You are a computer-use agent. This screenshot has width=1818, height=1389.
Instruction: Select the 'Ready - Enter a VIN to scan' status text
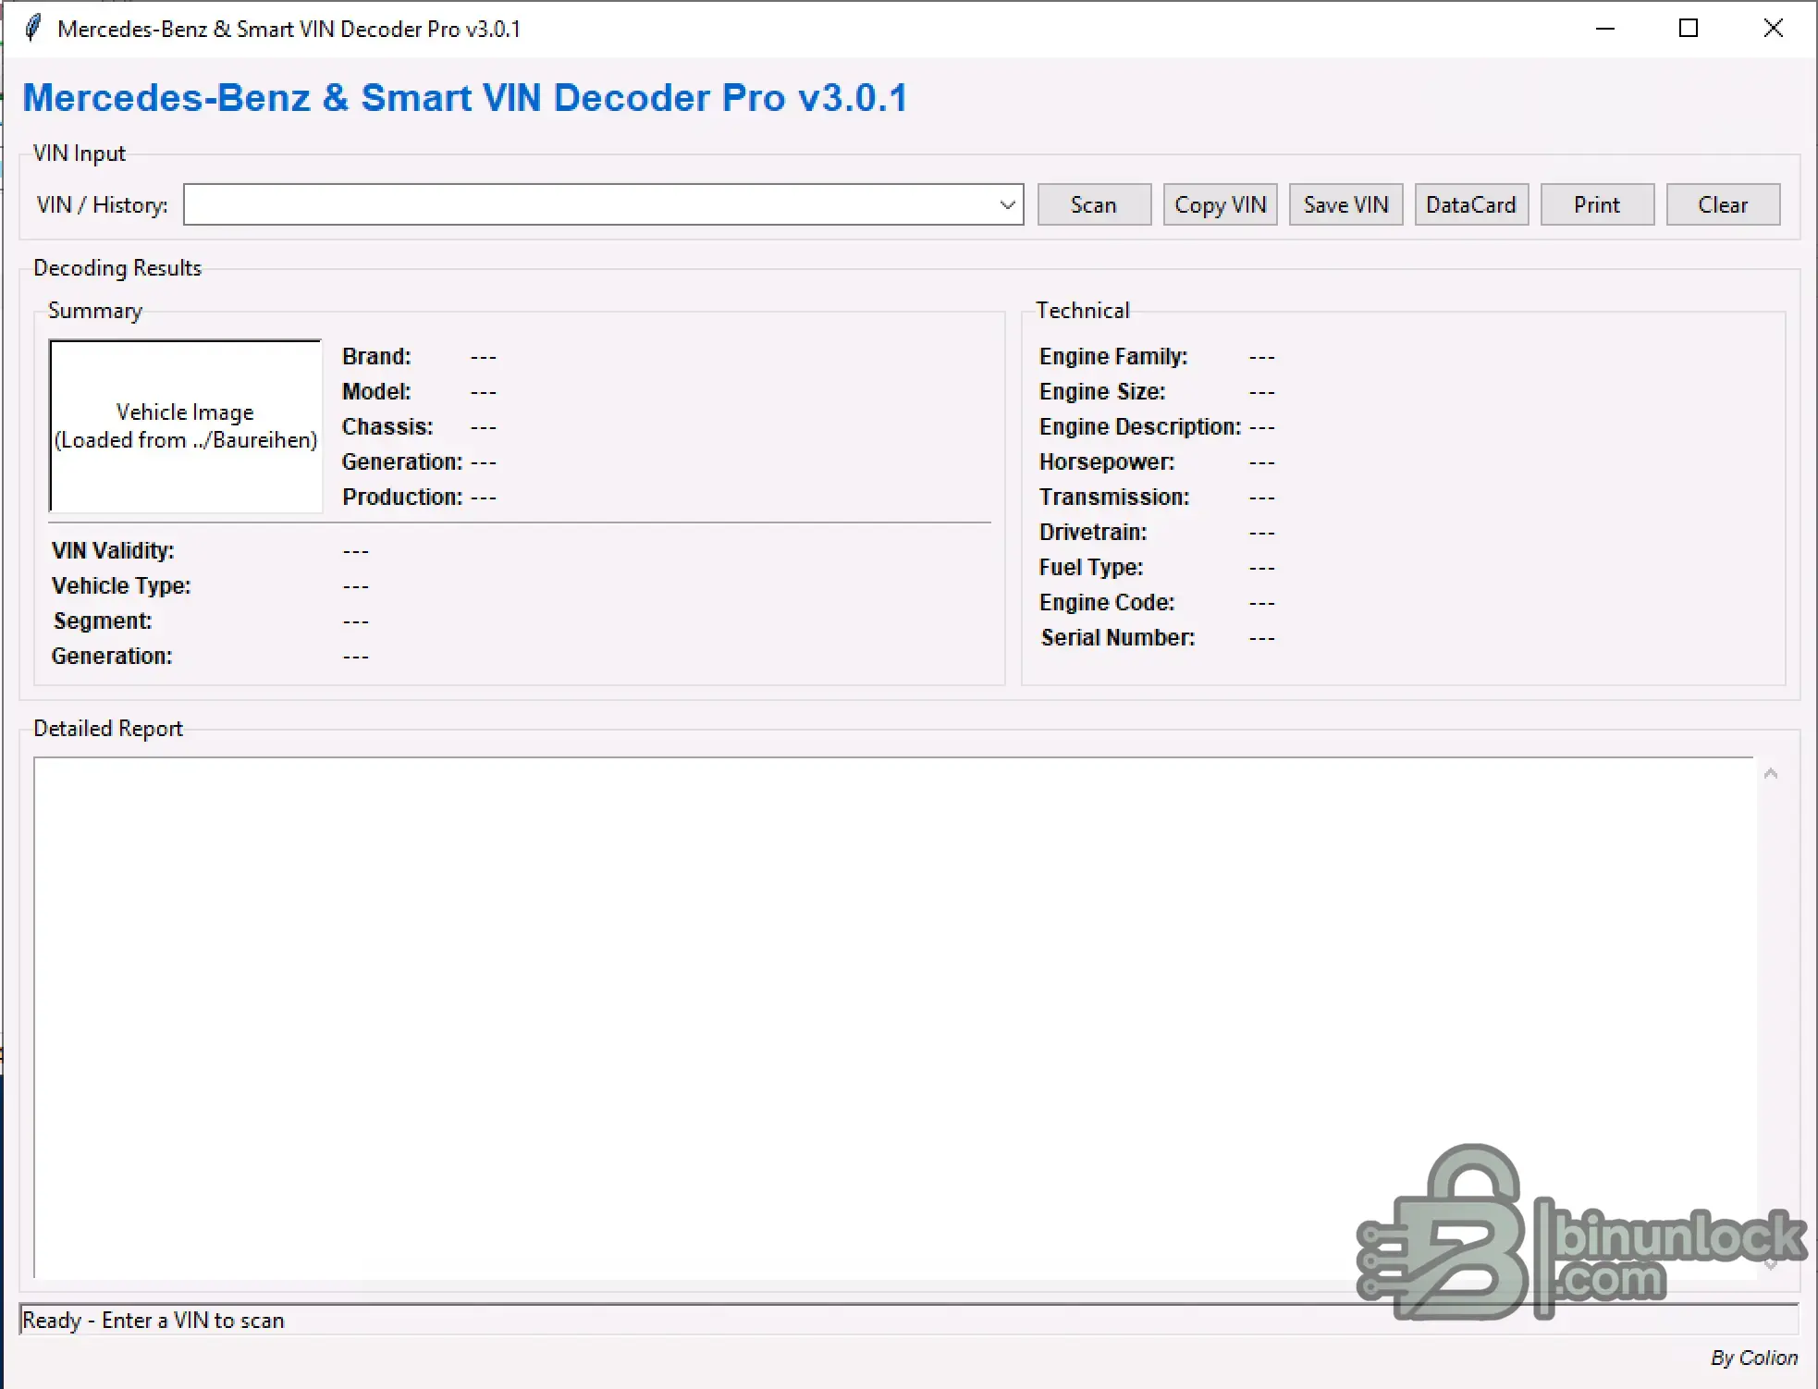click(153, 1320)
